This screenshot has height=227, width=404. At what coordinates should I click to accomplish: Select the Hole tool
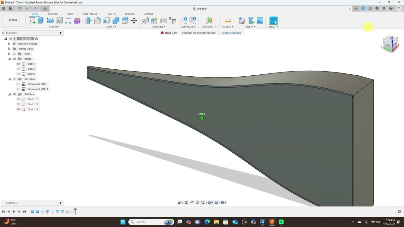click(59, 21)
